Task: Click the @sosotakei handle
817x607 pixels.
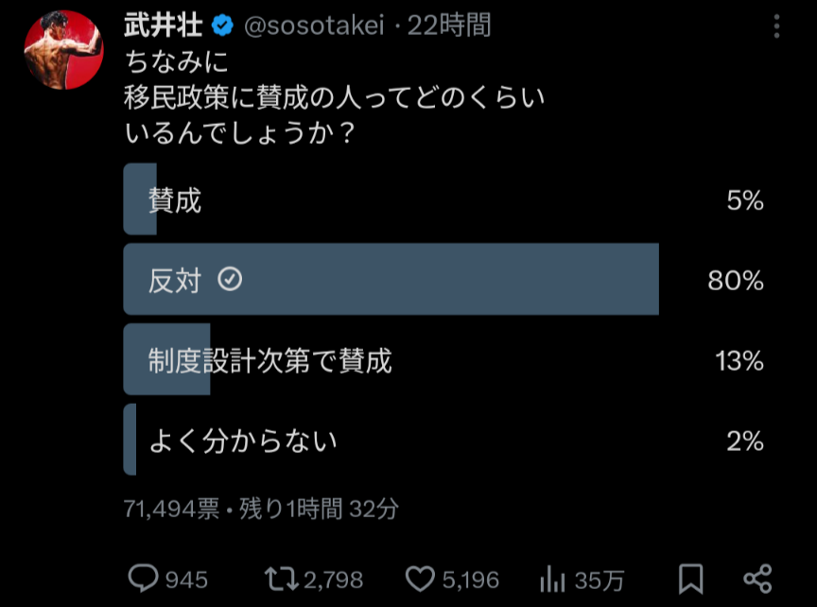Action: (x=314, y=26)
